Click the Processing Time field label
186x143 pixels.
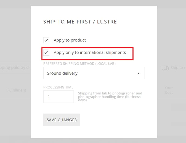tap(58, 87)
